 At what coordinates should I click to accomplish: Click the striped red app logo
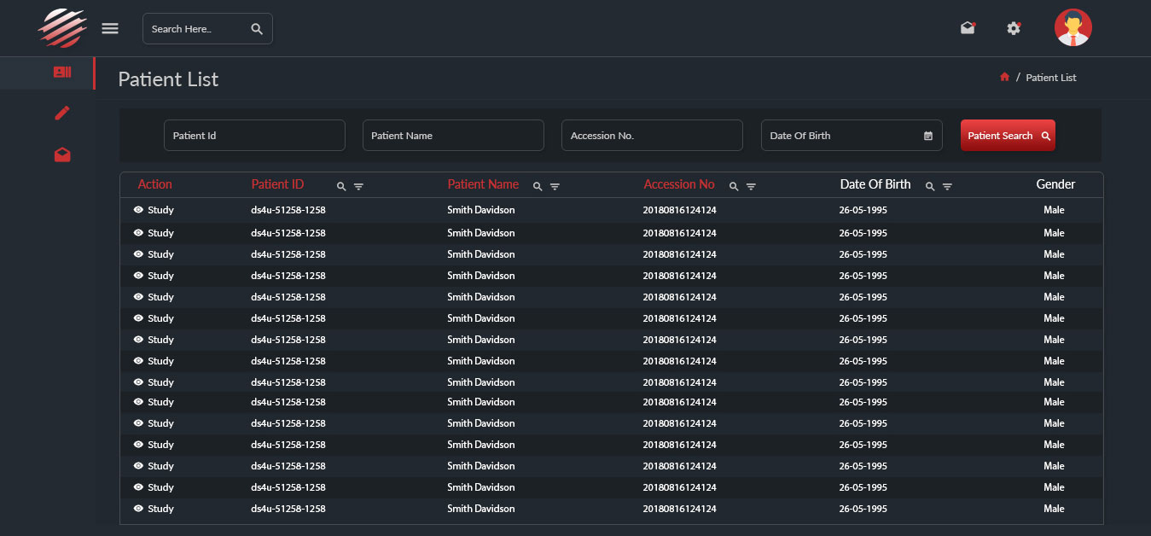tap(62, 27)
